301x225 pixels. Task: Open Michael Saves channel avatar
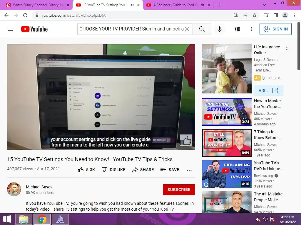click(14, 189)
